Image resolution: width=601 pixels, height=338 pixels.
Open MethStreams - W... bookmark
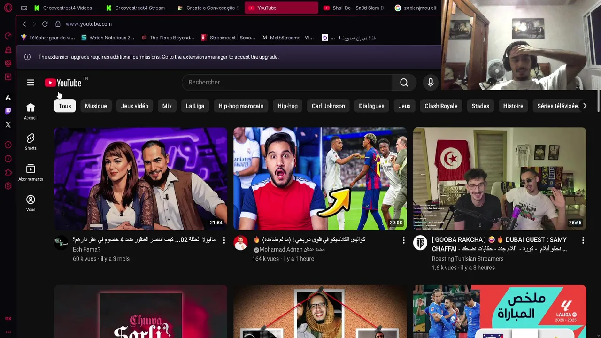(x=288, y=38)
